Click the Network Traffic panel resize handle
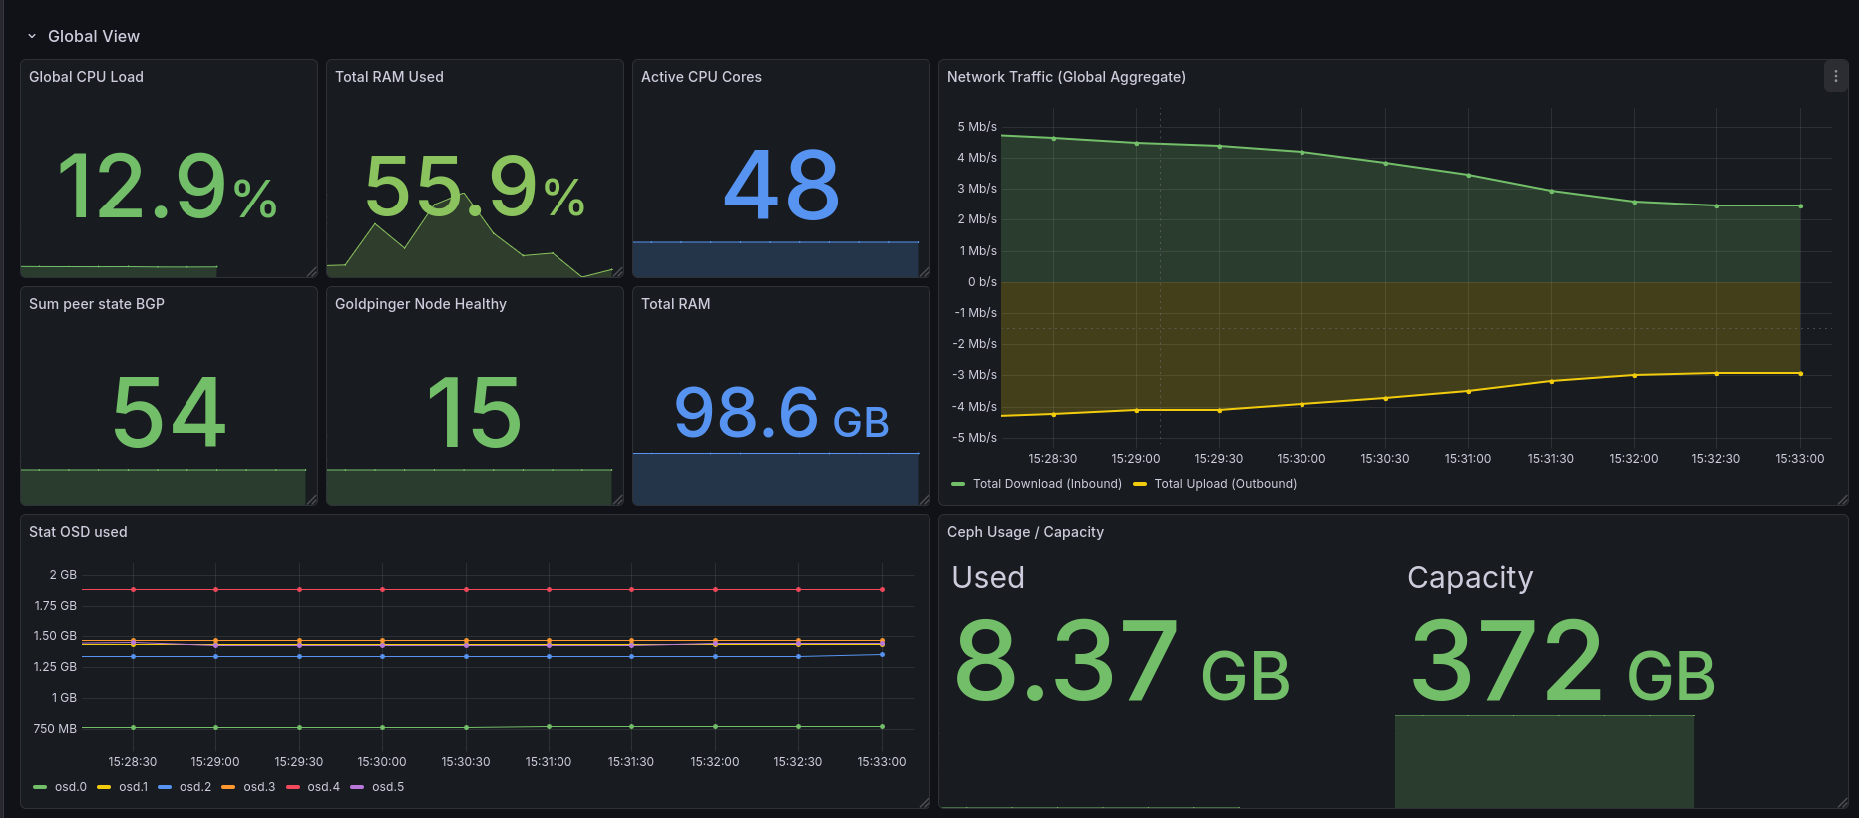Viewport: 1859px width, 818px height. 1843,500
